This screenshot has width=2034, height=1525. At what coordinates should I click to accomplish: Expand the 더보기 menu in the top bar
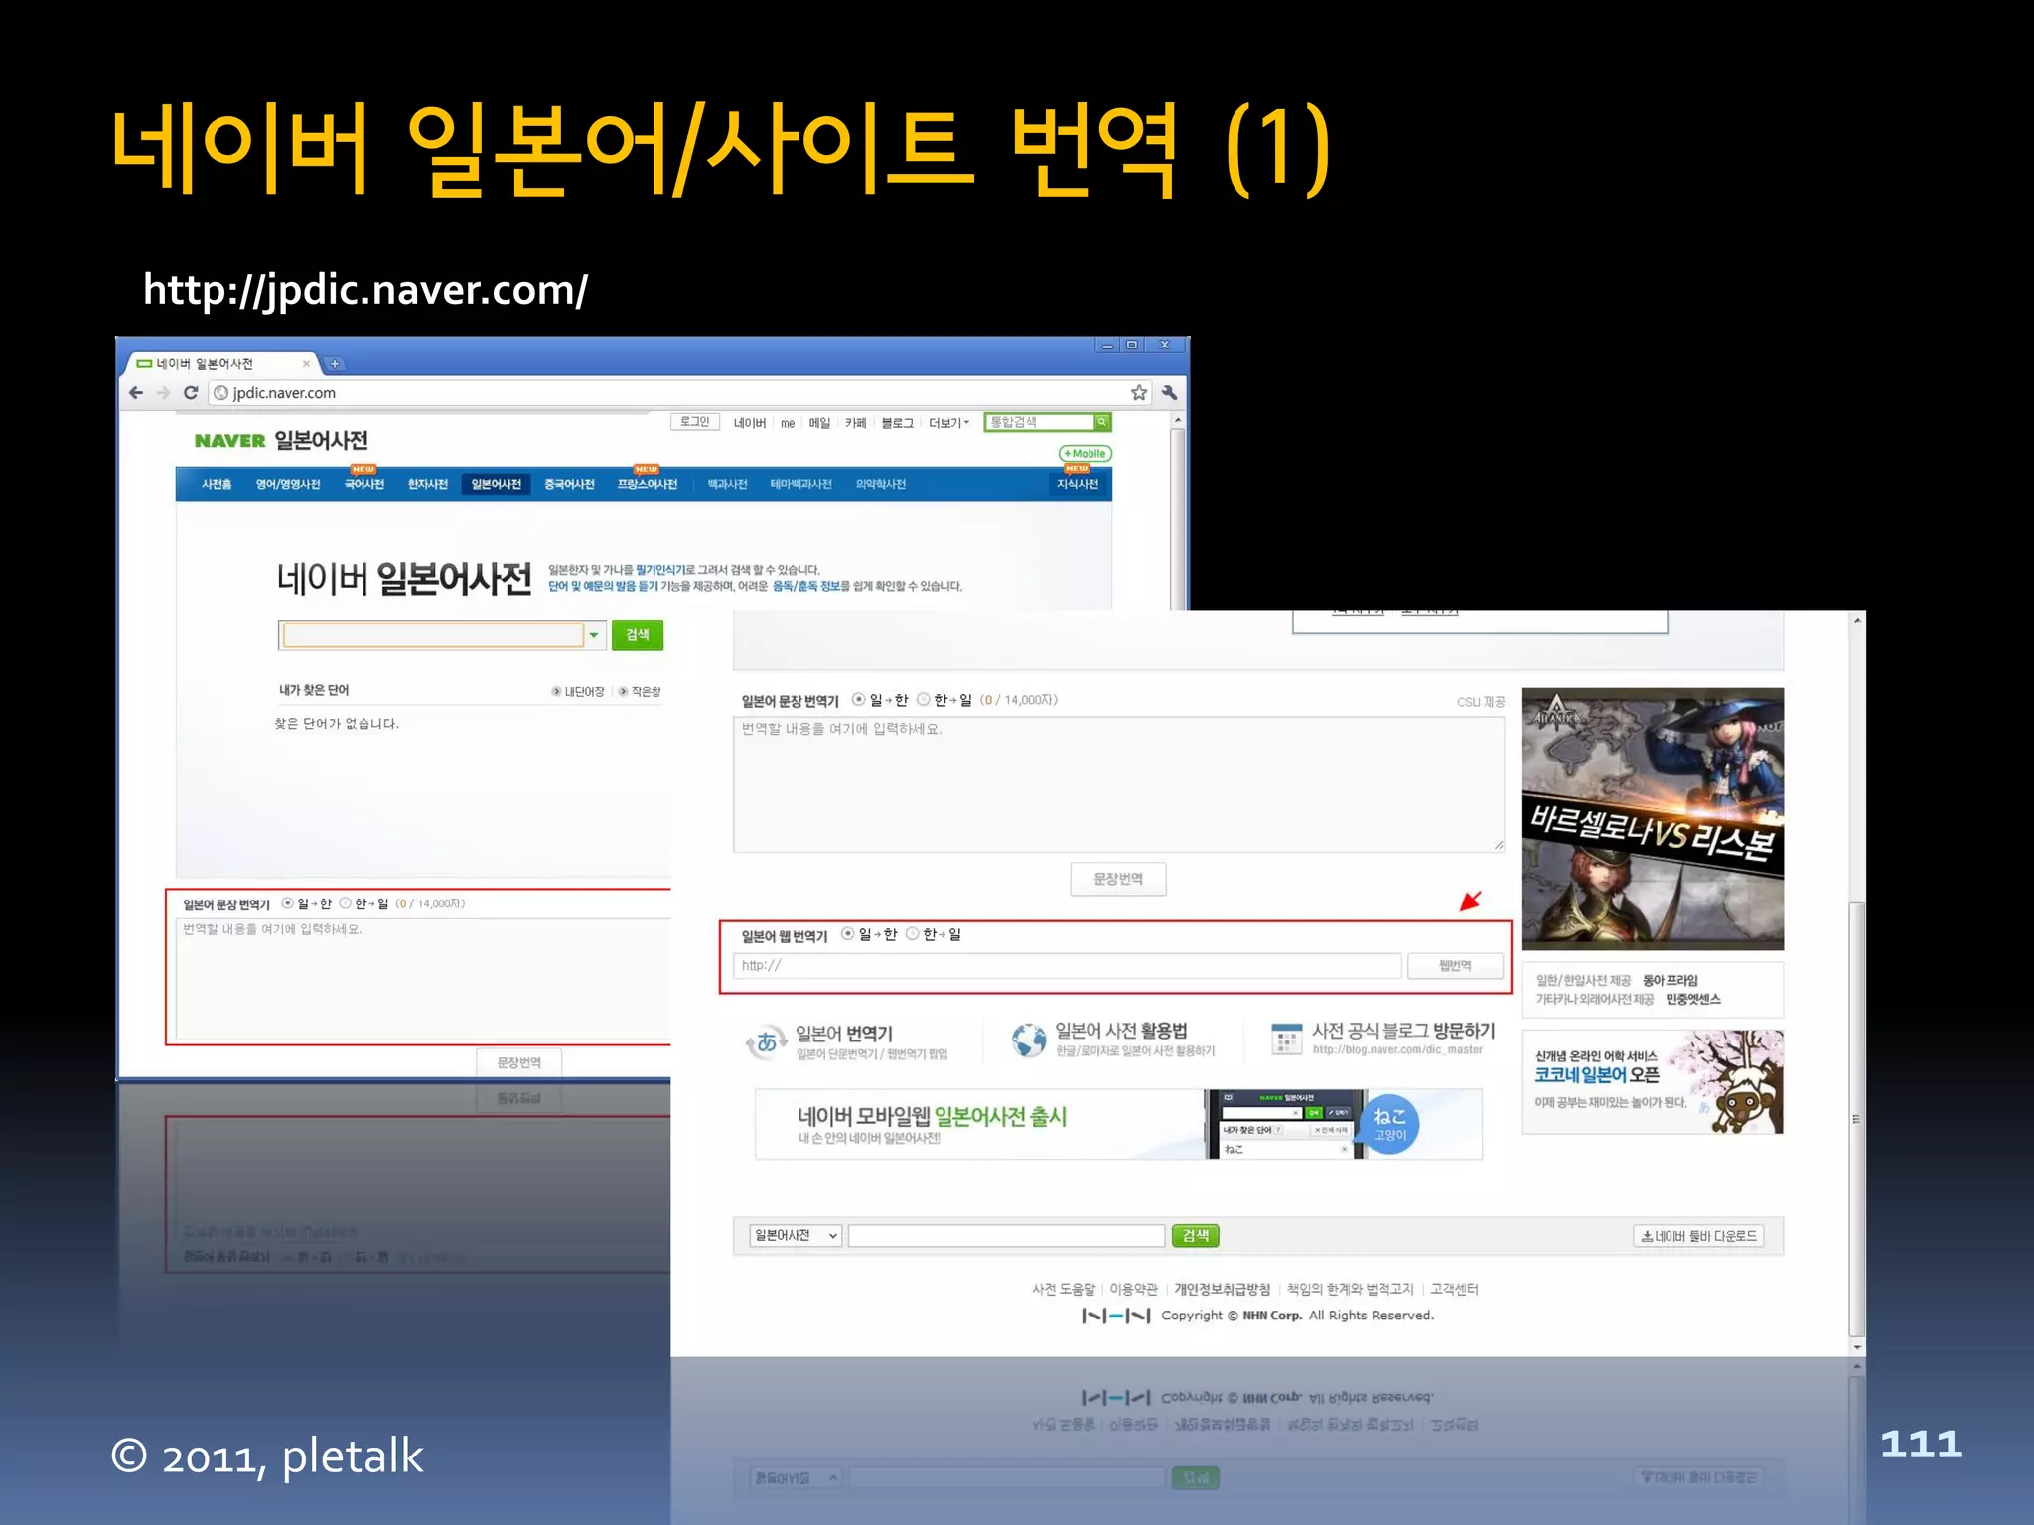click(948, 423)
